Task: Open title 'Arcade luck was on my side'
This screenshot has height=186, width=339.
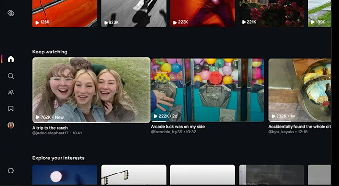Action: (x=178, y=127)
